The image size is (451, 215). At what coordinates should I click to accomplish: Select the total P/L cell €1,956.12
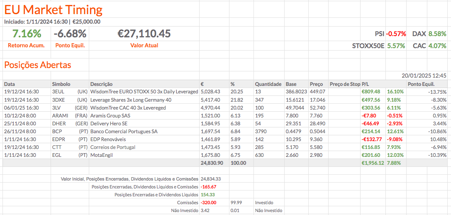[371, 163]
